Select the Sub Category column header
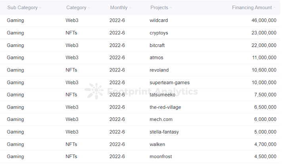The image size is (282, 166). click(22, 8)
